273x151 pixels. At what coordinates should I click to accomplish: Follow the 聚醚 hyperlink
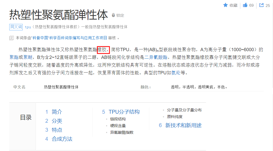[x=28, y=57]
